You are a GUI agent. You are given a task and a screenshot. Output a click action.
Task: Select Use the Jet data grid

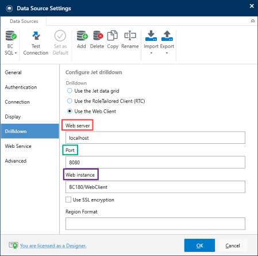point(70,91)
